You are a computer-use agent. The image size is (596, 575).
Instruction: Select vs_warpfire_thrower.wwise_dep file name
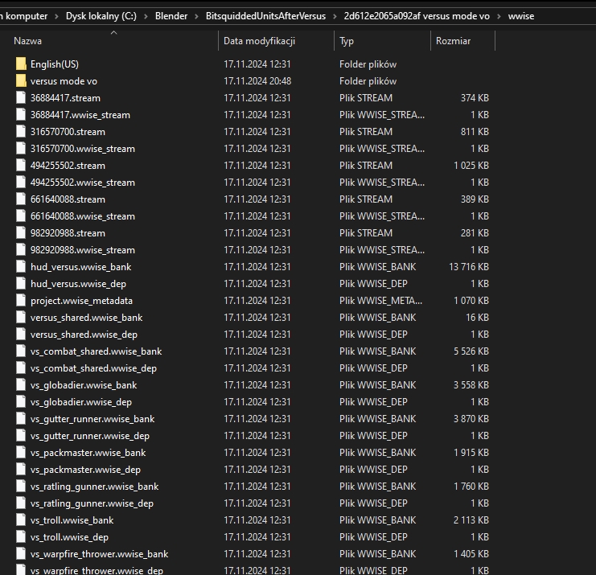point(97,570)
